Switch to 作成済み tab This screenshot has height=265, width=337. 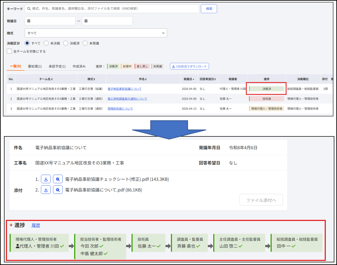point(79,66)
